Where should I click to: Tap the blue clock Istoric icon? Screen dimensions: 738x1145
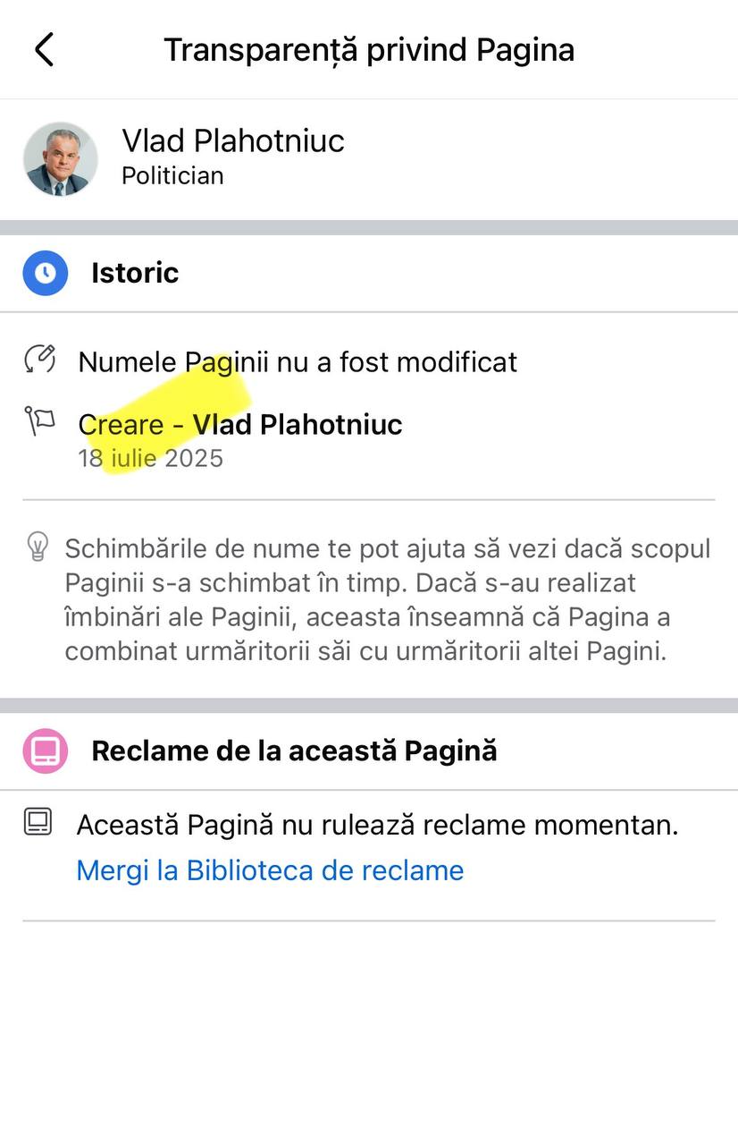pyautogui.click(x=46, y=273)
